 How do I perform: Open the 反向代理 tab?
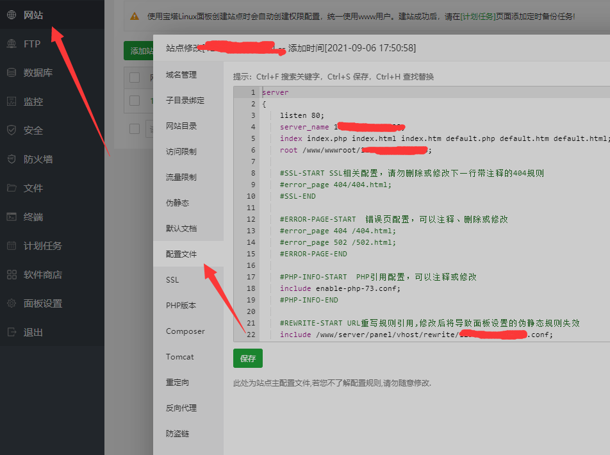(x=181, y=408)
